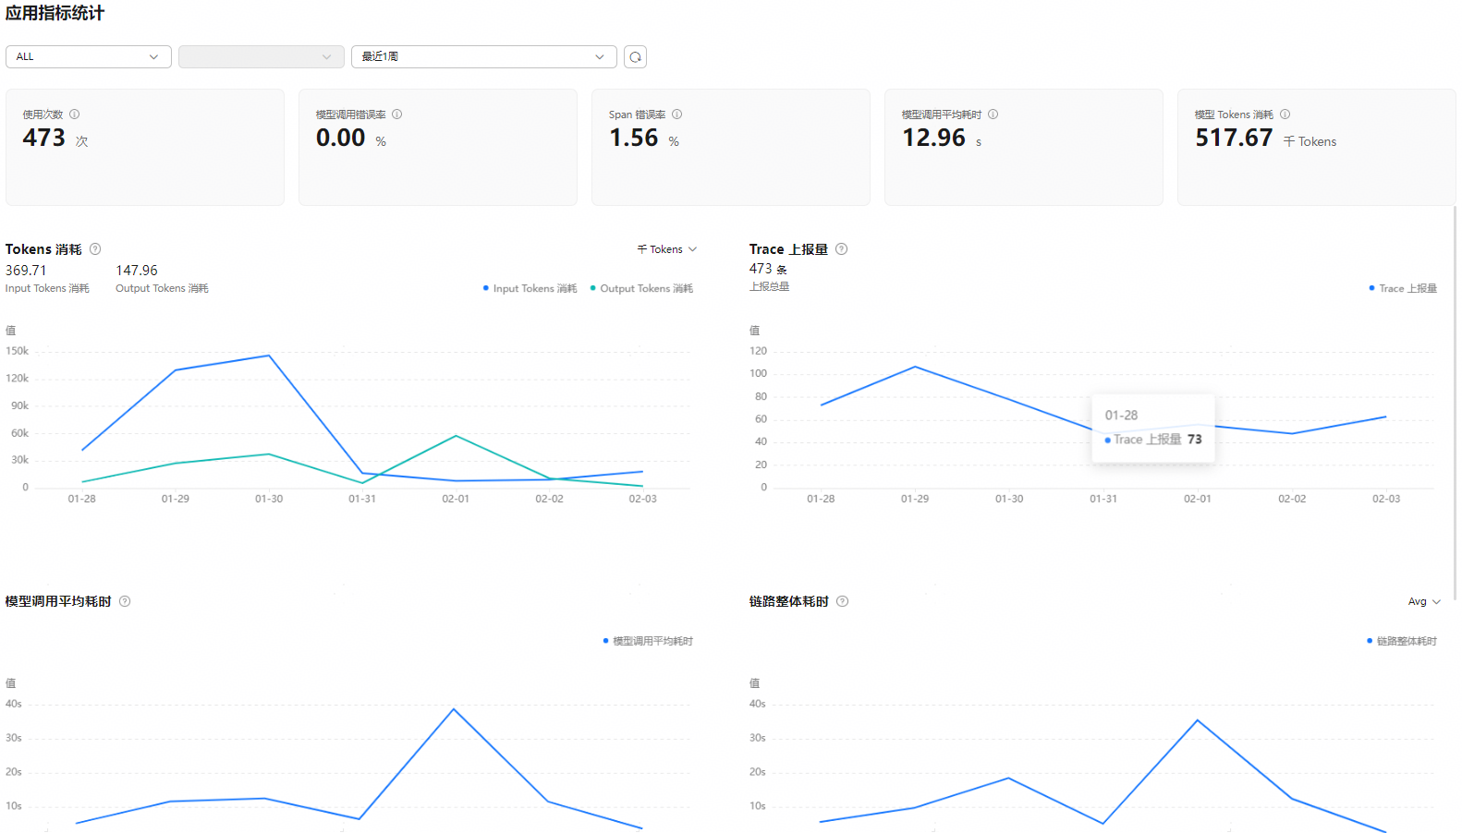Open the 最近1周 time range dropdown
The image size is (1462, 833).
point(483,57)
